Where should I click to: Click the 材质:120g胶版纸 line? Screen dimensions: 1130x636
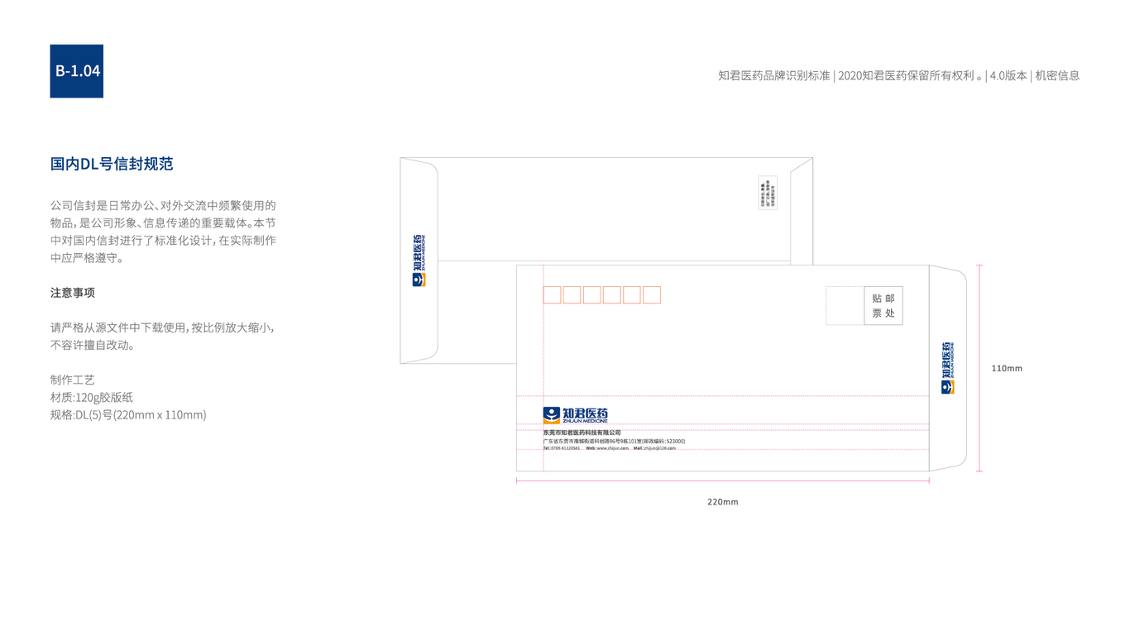click(92, 397)
